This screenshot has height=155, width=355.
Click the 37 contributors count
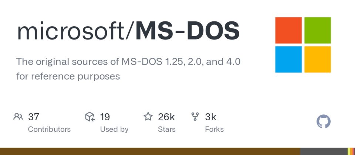click(x=34, y=117)
